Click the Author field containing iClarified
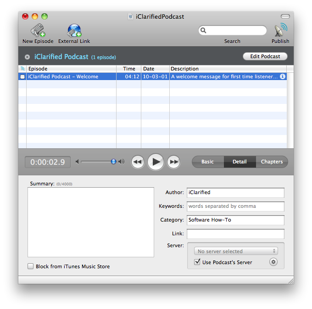Image resolution: width=312 pixels, height=309 pixels. click(235, 192)
